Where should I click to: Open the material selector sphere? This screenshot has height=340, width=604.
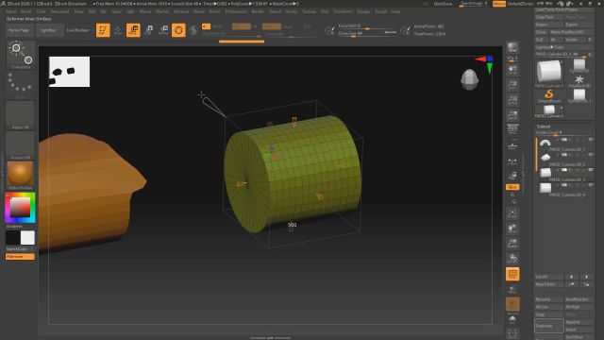pyautogui.click(x=21, y=176)
